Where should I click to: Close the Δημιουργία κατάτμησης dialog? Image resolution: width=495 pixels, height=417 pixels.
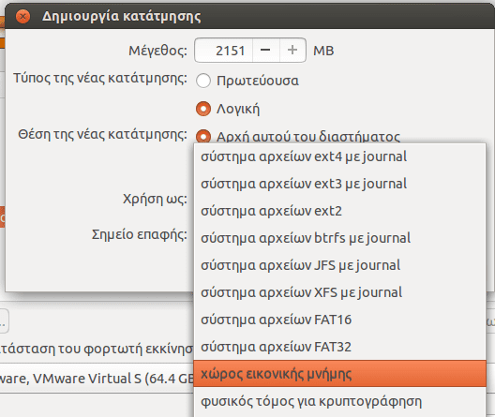(22, 17)
